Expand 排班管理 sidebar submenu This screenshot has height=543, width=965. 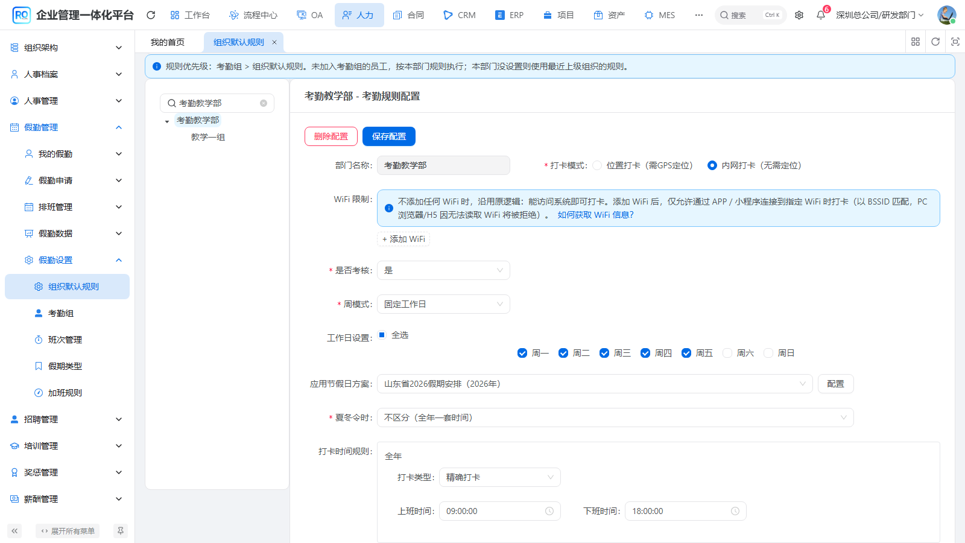pyautogui.click(x=67, y=207)
